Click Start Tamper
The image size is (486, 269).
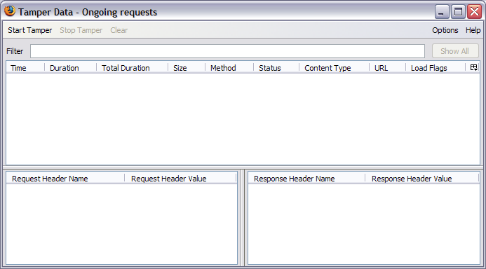29,30
